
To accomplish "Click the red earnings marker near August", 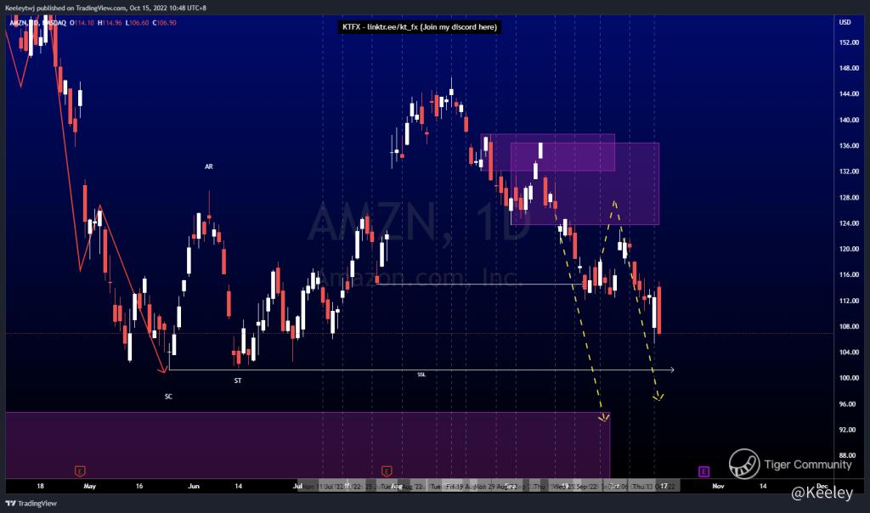I will tap(387, 471).
